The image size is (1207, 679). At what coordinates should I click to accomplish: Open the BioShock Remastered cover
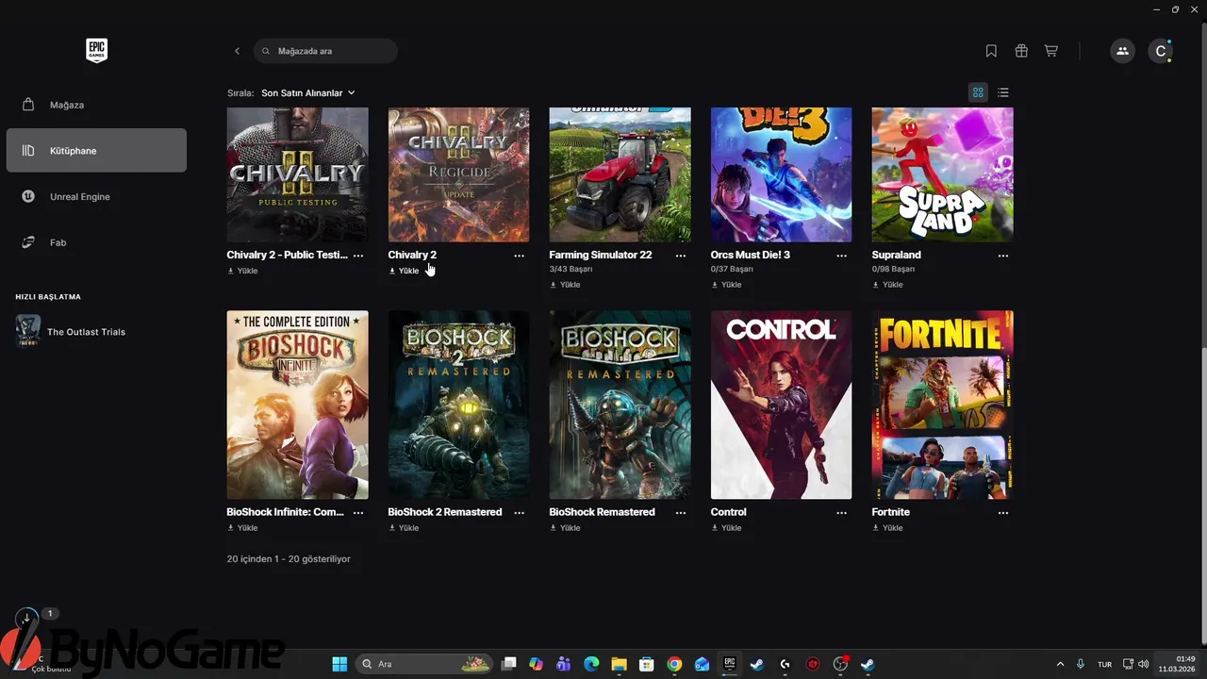point(620,405)
